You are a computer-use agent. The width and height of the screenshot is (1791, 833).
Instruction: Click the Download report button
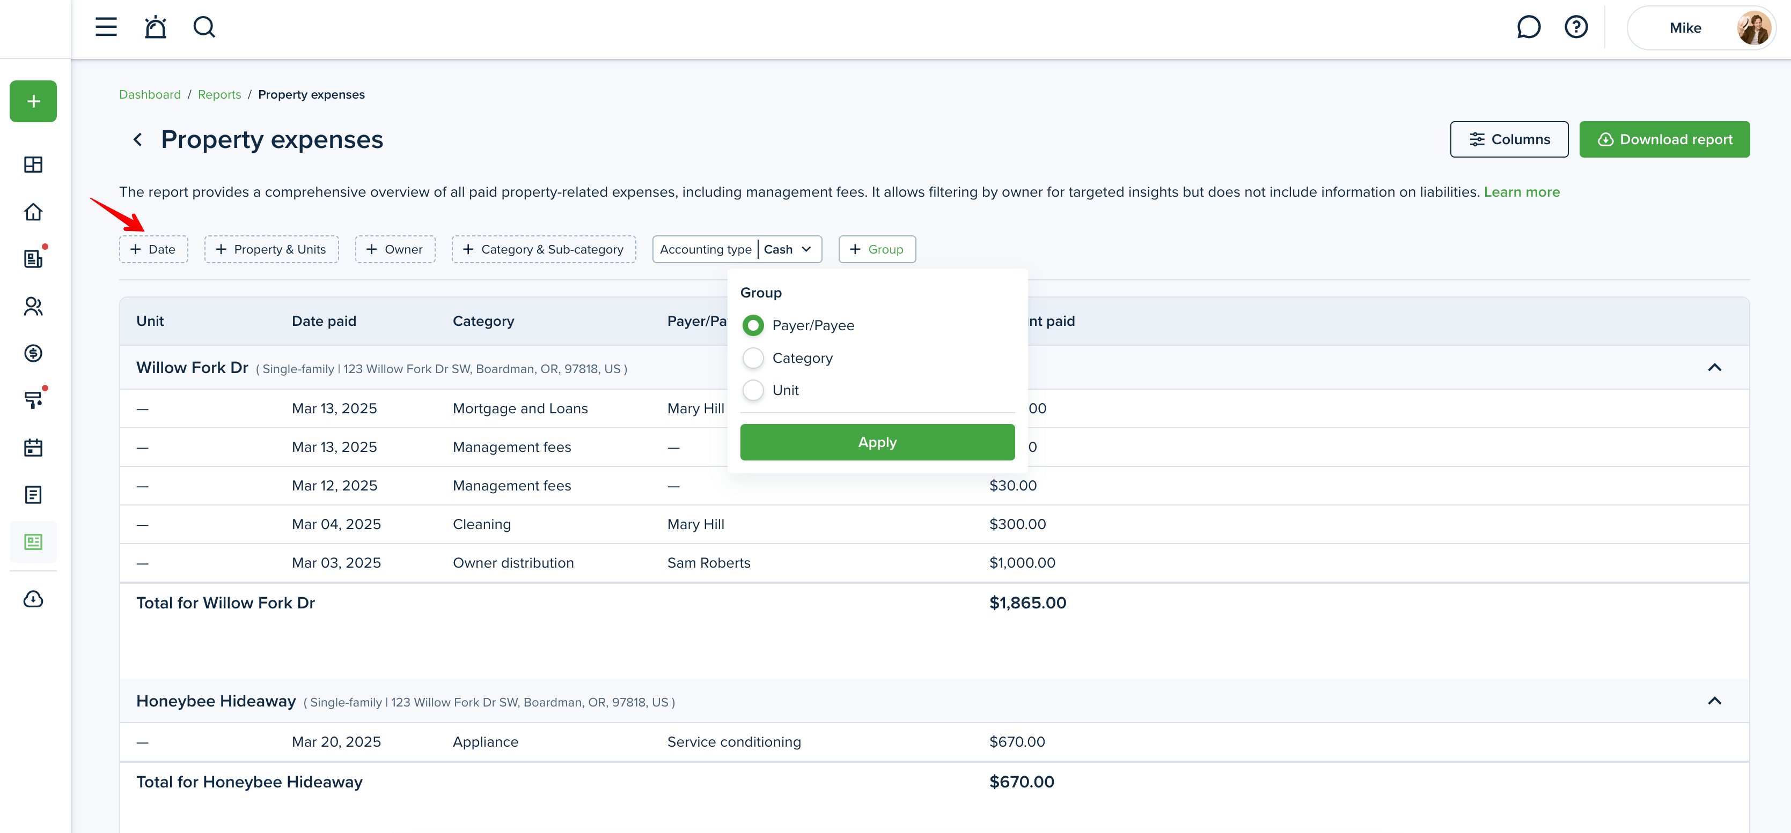coord(1664,140)
